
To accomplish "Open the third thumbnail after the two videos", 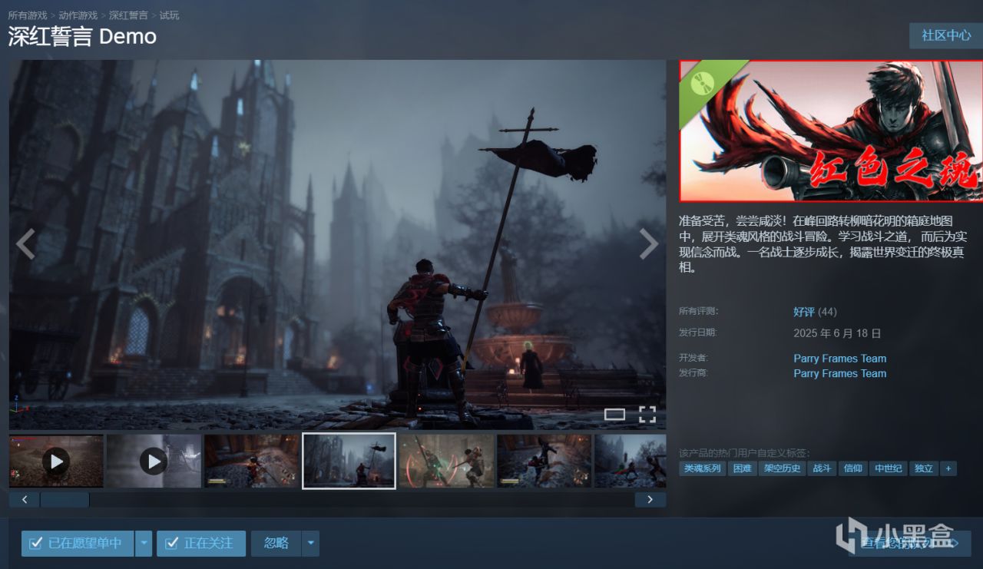I will tap(251, 461).
